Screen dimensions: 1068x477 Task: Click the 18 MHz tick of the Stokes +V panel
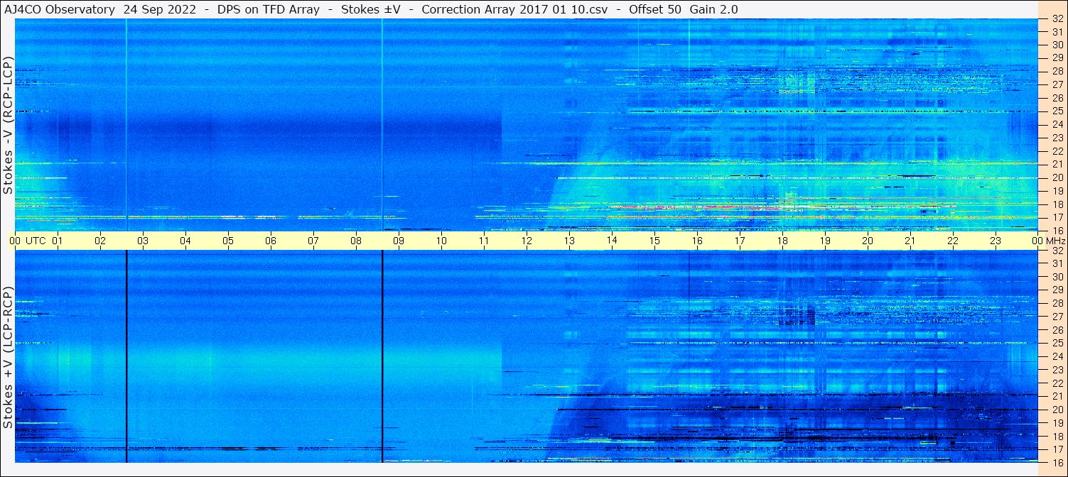pos(1057,437)
